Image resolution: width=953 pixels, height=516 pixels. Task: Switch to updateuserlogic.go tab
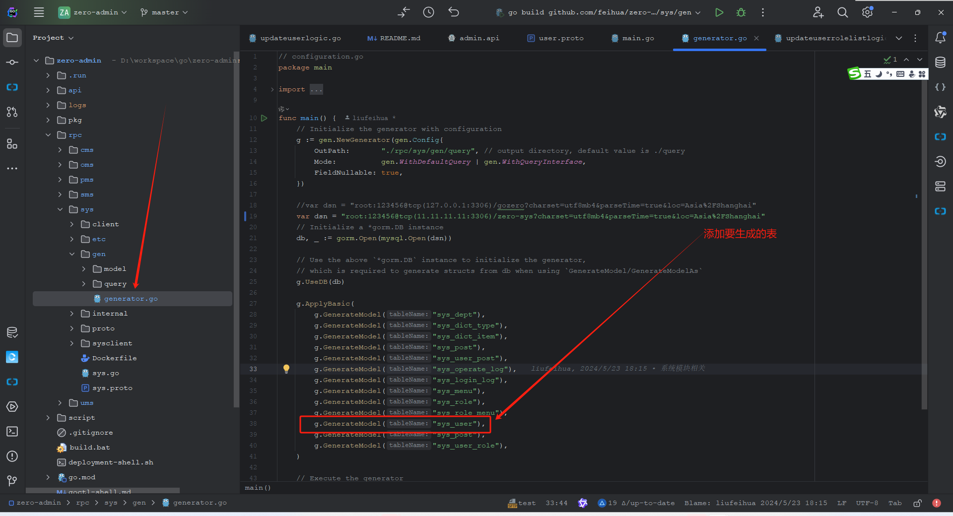pos(295,38)
